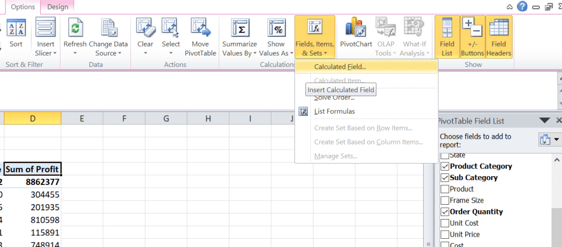Switch to the Design ribbon tab
The height and width of the screenshot is (247, 562).
58,7
